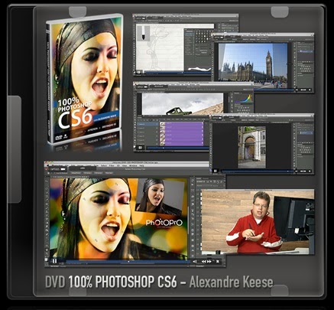Click fast-forward in the portrait tutorial player
Viewport: 334px width, 310px height.
[x=209, y=261]
